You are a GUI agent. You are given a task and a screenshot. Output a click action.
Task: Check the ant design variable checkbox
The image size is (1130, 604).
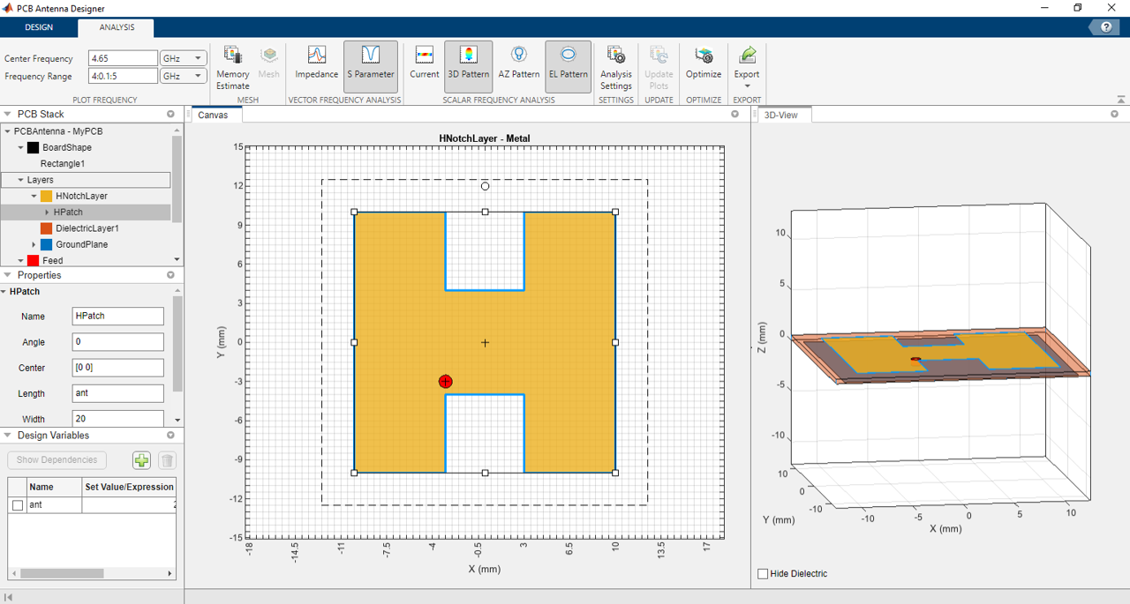(x=16, y=504)
